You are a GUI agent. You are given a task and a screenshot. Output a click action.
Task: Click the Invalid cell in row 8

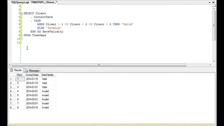[48, 107]
